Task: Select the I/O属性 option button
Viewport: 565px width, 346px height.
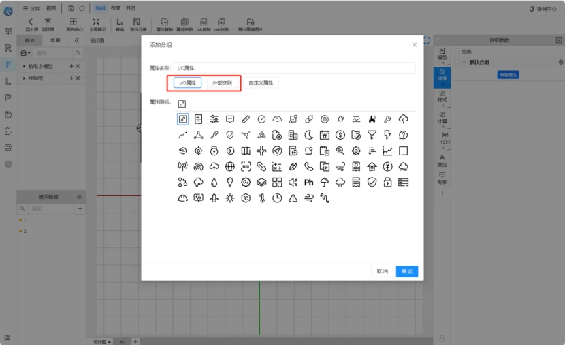Action: (187, 83)
